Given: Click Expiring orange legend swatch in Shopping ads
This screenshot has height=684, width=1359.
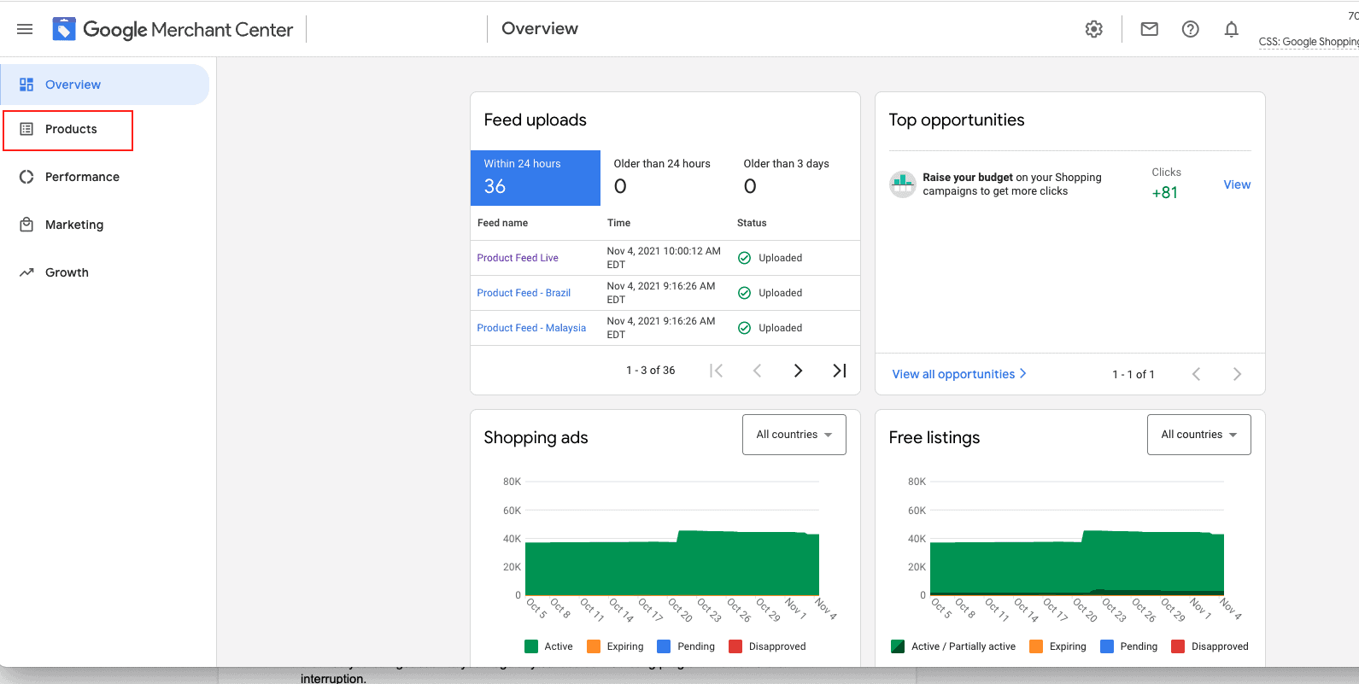Looking at the screenshot, I should coord(594,646).
